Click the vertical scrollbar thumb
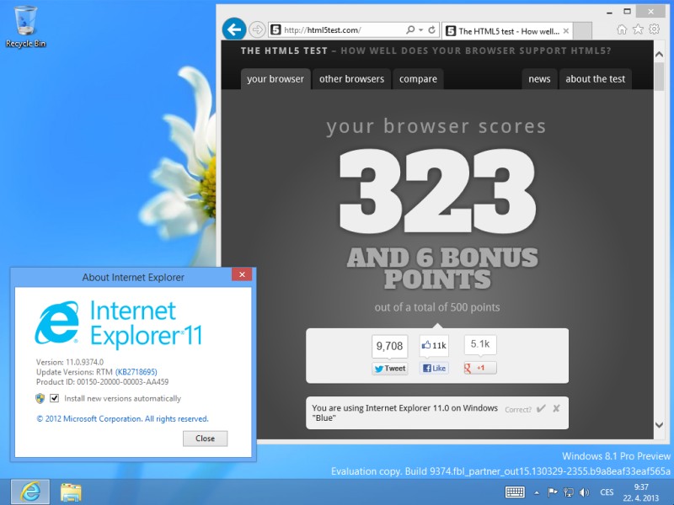This screenshot has height=505, width=674. [x=659, y=76]
